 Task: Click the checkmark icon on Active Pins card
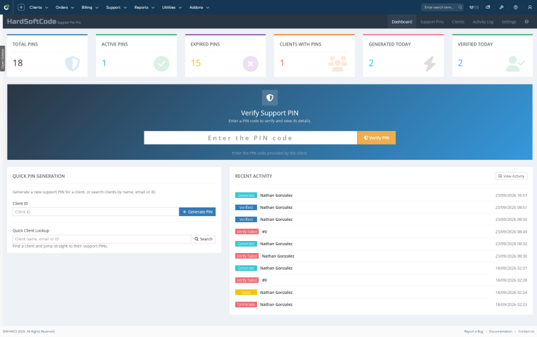pyautogui.click(x=162, y=64)
